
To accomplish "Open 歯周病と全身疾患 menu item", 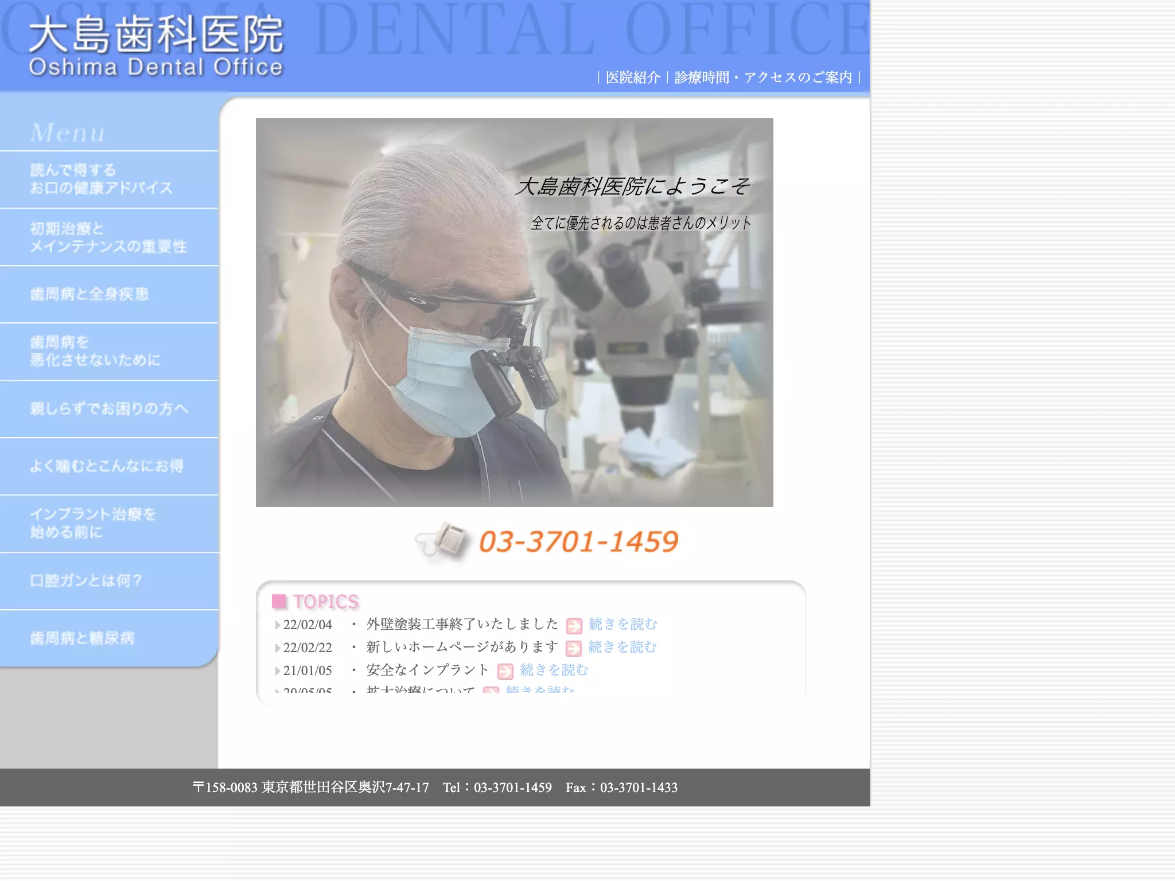I will coord(109,294).
